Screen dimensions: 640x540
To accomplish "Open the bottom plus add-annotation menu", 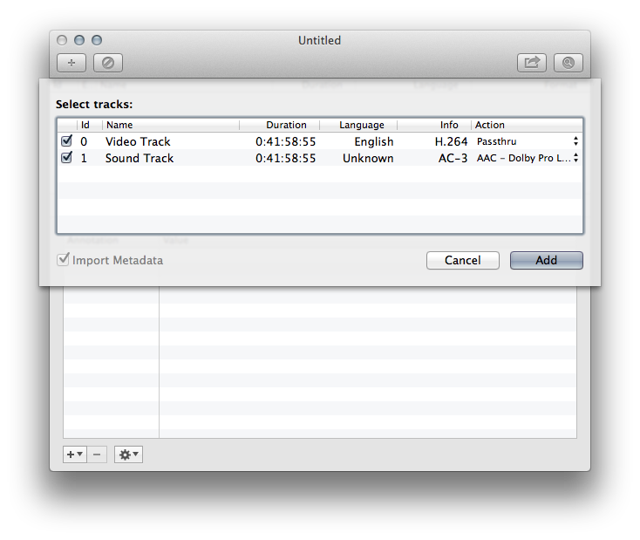I will 75,455.
